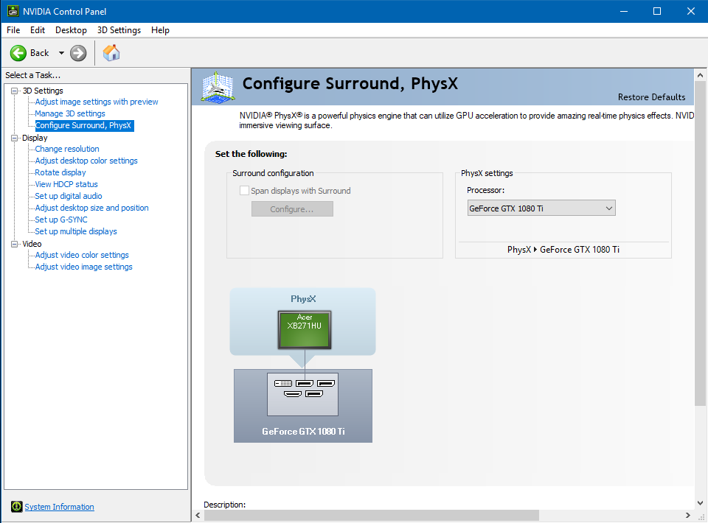The width and height of the screenshot is (708, 523).
Task: Click the System Information NVIDIA icon
Action: click(17, 507)
